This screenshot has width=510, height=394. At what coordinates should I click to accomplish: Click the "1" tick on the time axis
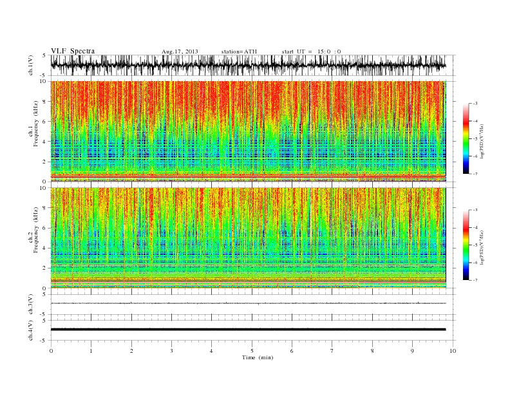(91, 351)
